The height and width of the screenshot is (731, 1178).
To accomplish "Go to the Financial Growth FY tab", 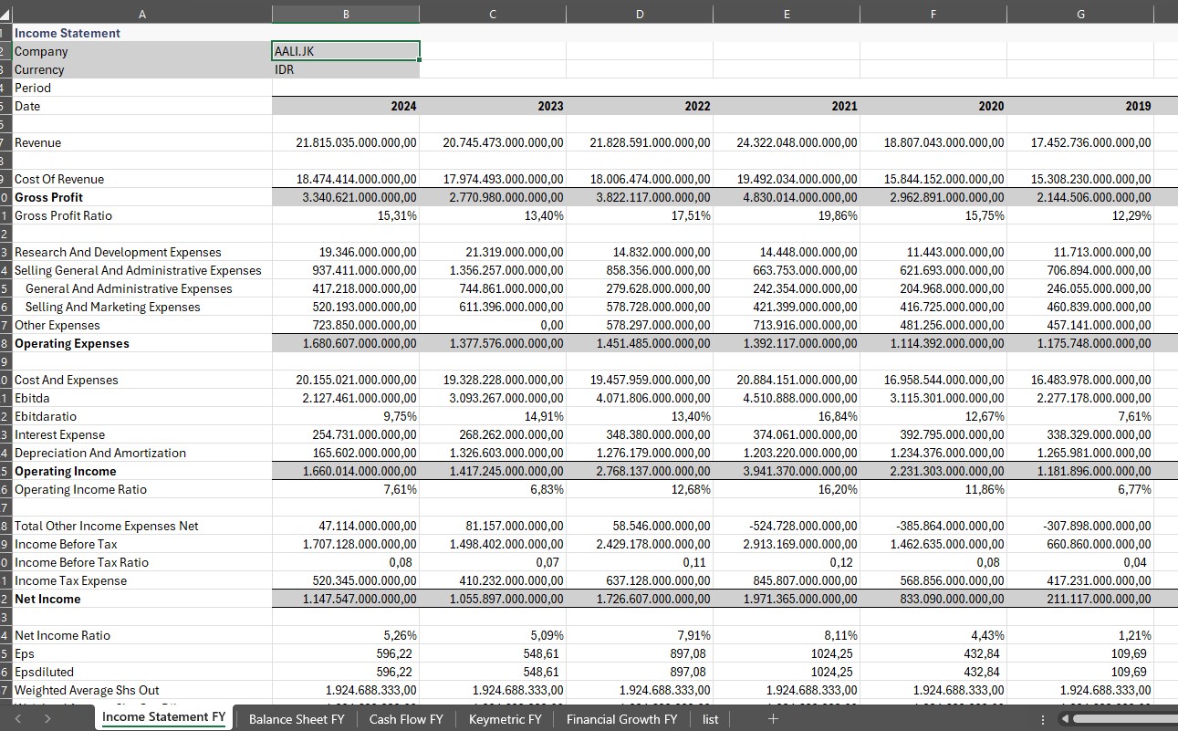I will pyautogui.click(x=621, y=719).
